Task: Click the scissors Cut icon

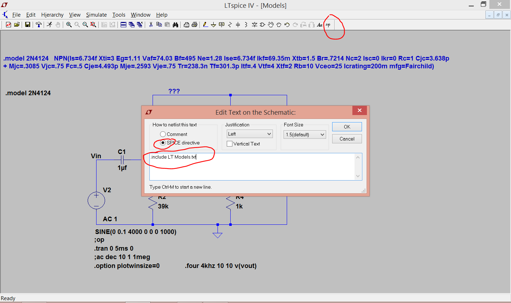Action: [151, 25]
